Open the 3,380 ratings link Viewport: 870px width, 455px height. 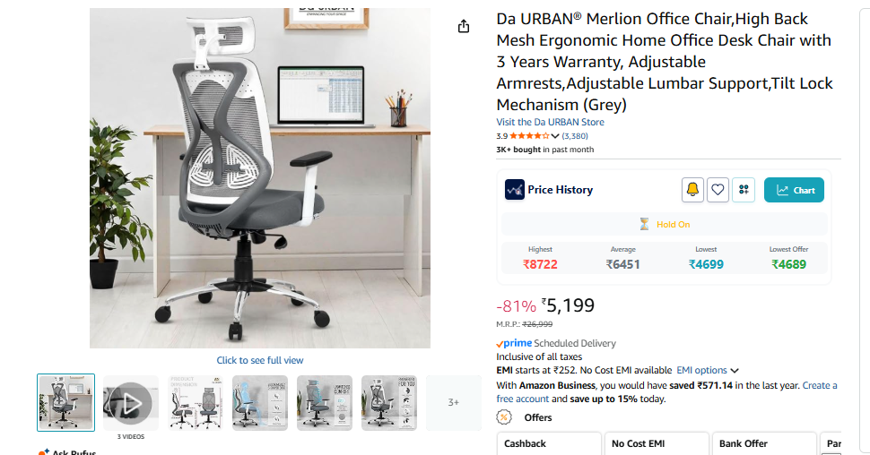[575, 136]
